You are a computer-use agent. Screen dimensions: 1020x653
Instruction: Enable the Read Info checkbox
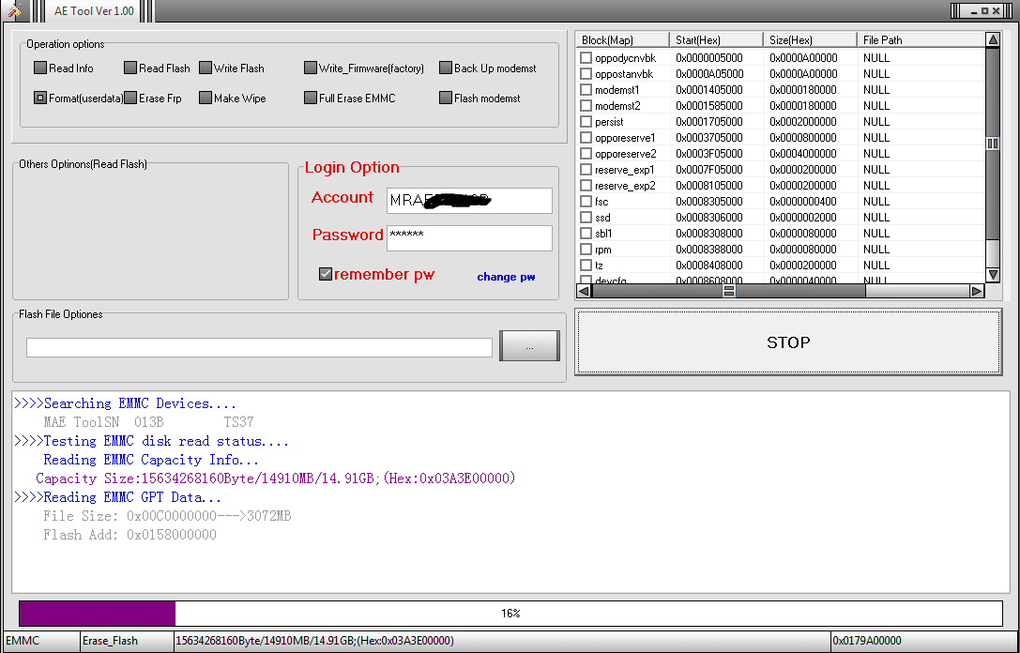[x=40, y=68]
